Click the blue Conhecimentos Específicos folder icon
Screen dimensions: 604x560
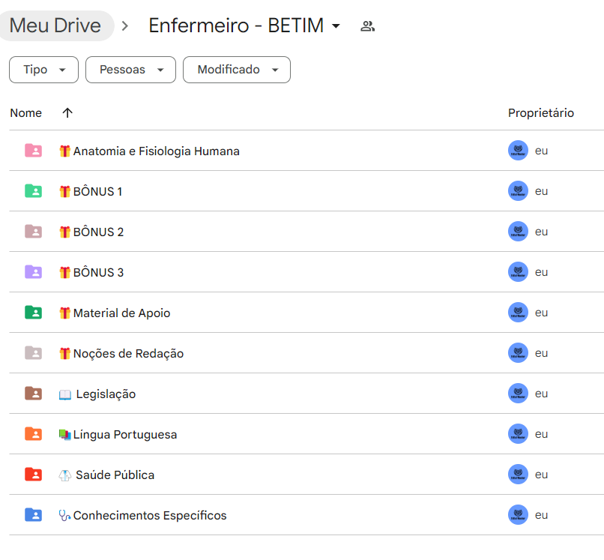tap(33, 515)
